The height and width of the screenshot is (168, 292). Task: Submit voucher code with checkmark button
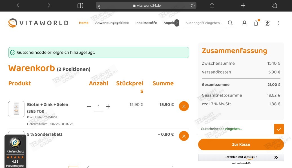pos(279,129)
